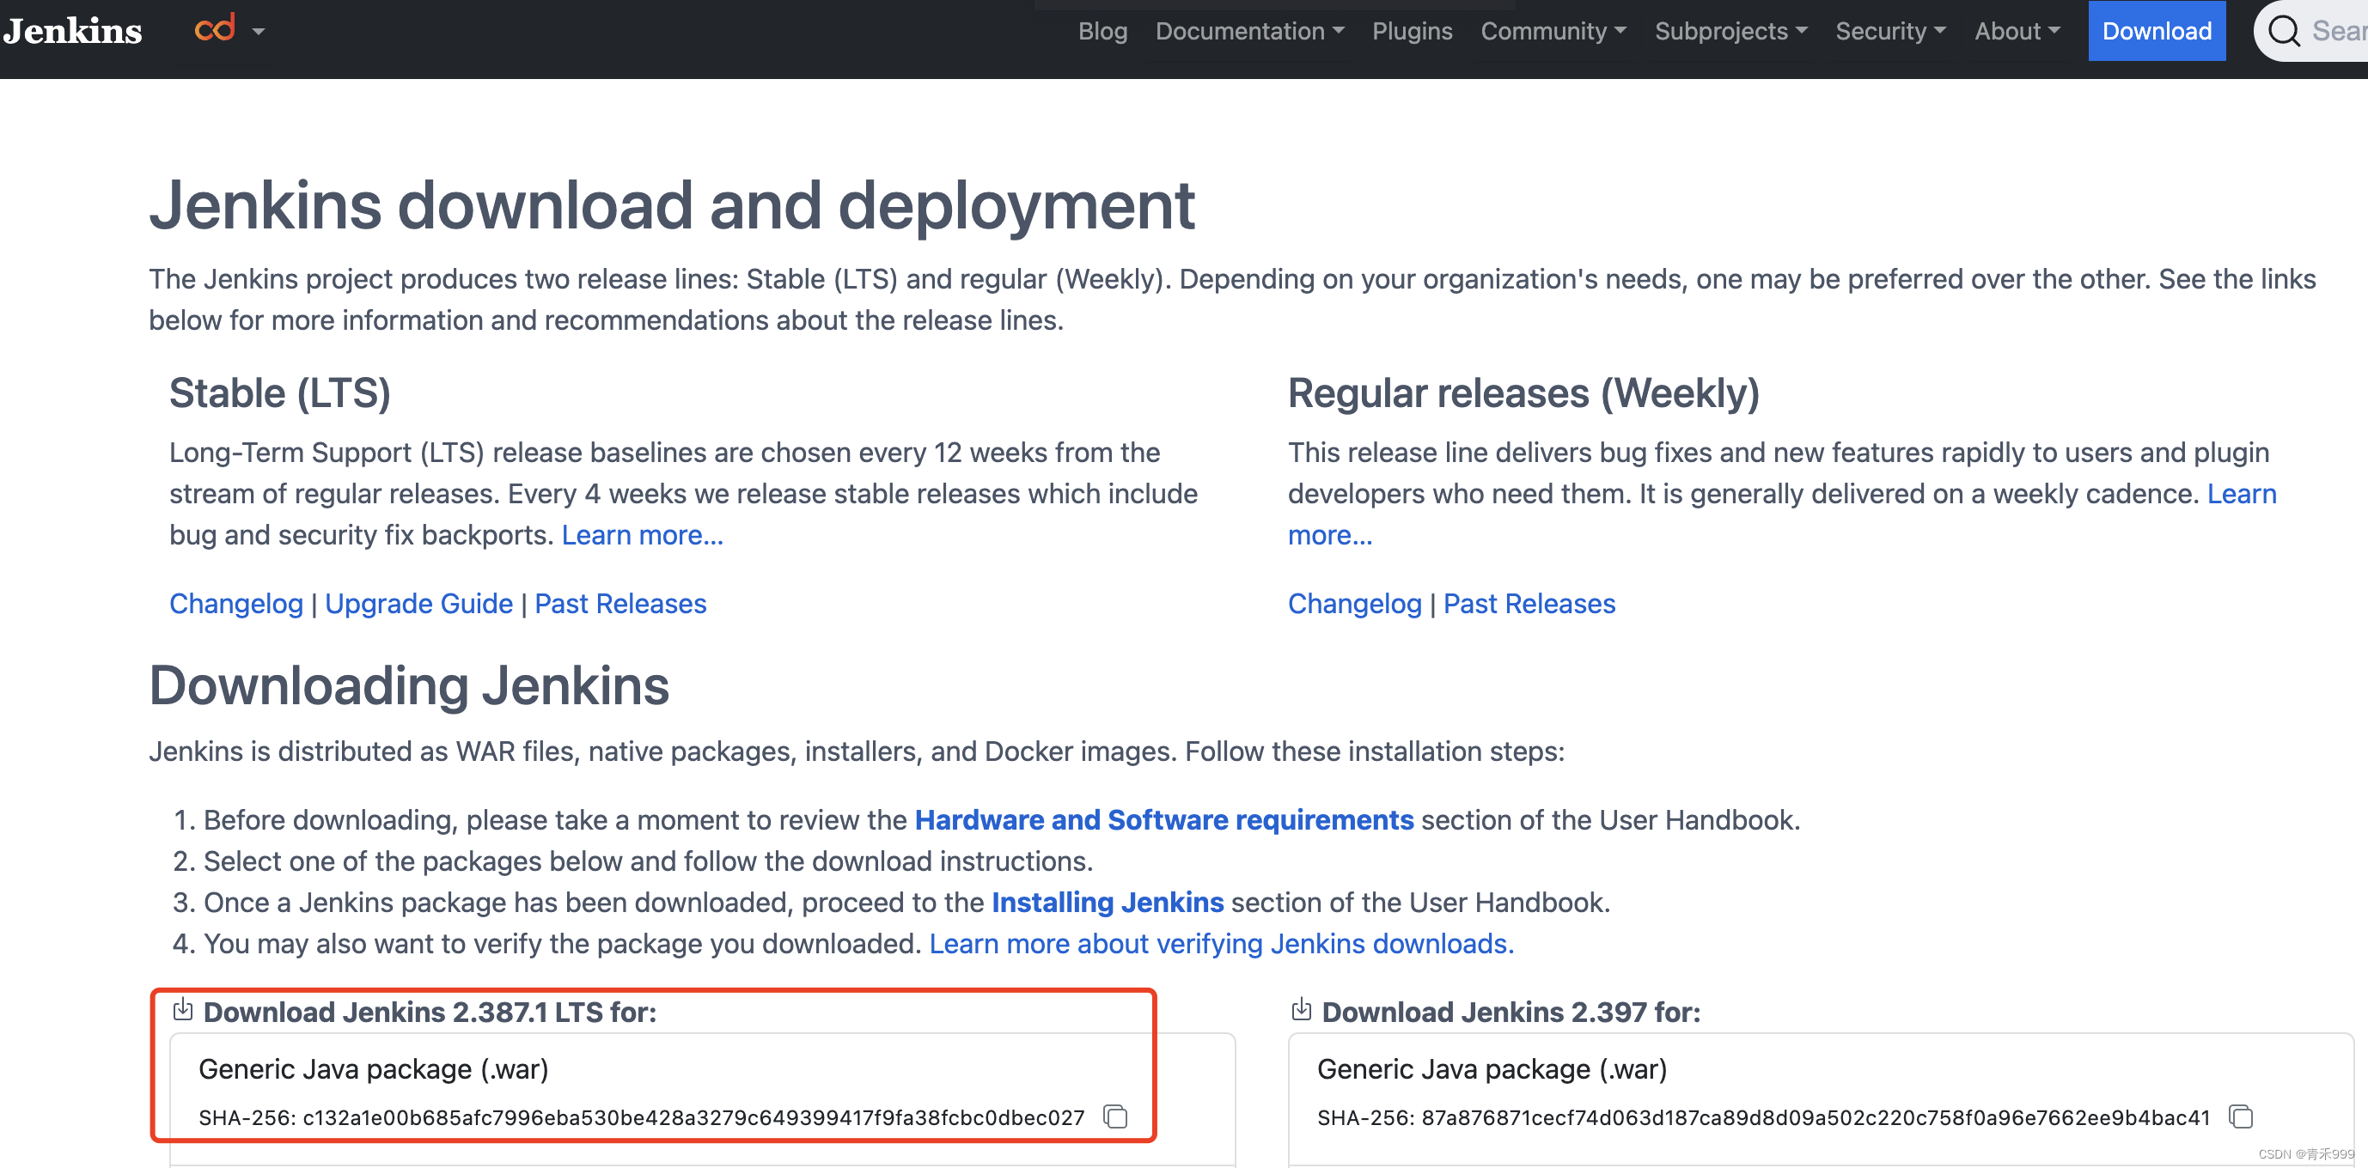
Task: Open the Stable LTS Changelog link
Action: point(236,604)
